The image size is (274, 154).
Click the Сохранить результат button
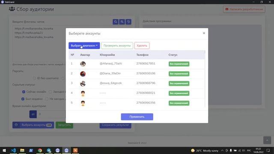(115, 125)
